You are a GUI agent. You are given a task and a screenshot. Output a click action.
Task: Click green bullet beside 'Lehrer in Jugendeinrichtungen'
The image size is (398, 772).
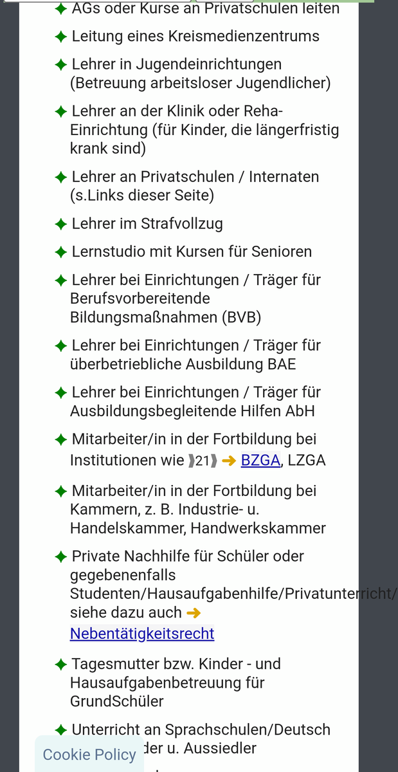pos(61,65)
